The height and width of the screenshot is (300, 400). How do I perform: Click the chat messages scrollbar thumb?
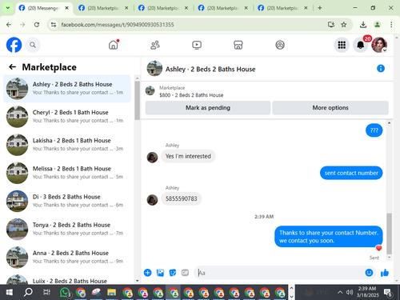[x=389, y=234]
